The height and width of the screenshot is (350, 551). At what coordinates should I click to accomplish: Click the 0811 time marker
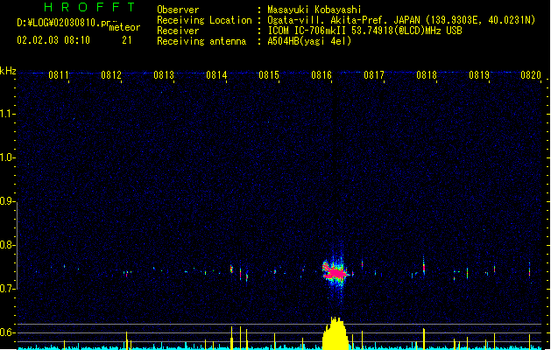coord(59,75)
